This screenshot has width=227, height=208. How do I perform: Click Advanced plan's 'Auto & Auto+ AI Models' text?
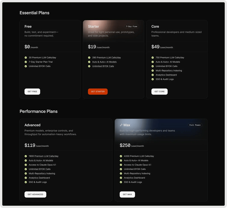tap(41, 161)
